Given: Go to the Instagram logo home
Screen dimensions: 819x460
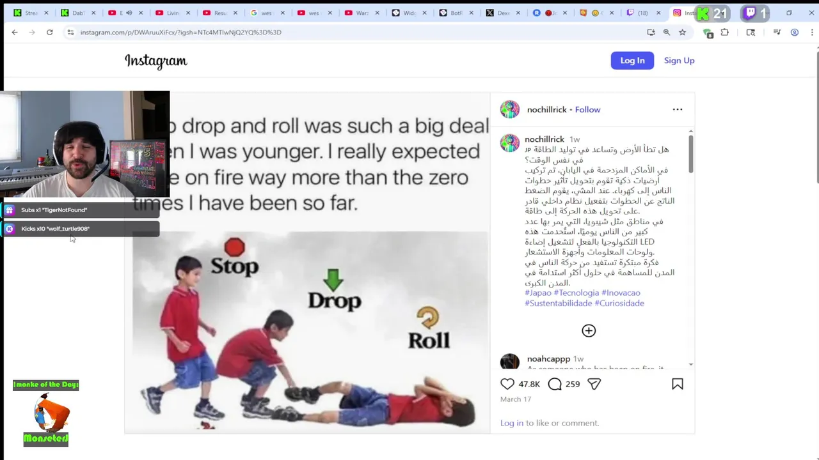Looking at the screenshot, I should [156, 61].
